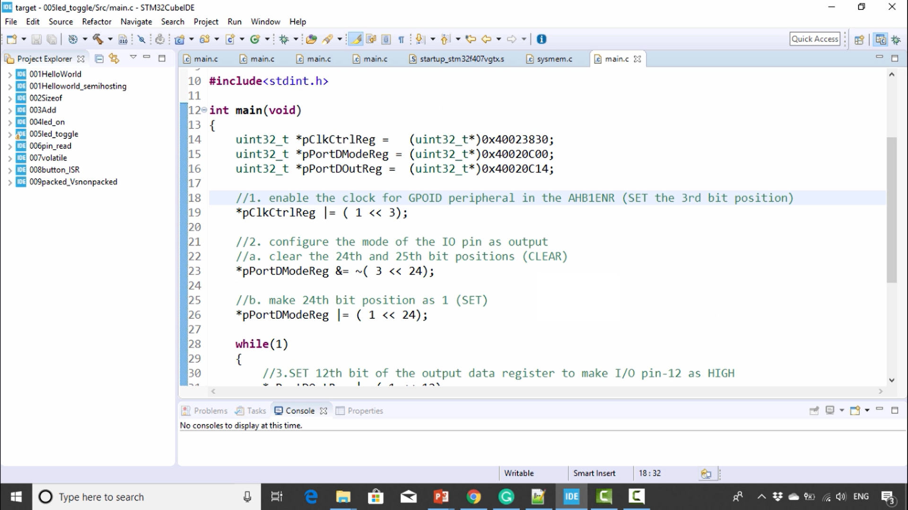Maximize the Console view
Screen dimensions: 908x510
point(895,410)
